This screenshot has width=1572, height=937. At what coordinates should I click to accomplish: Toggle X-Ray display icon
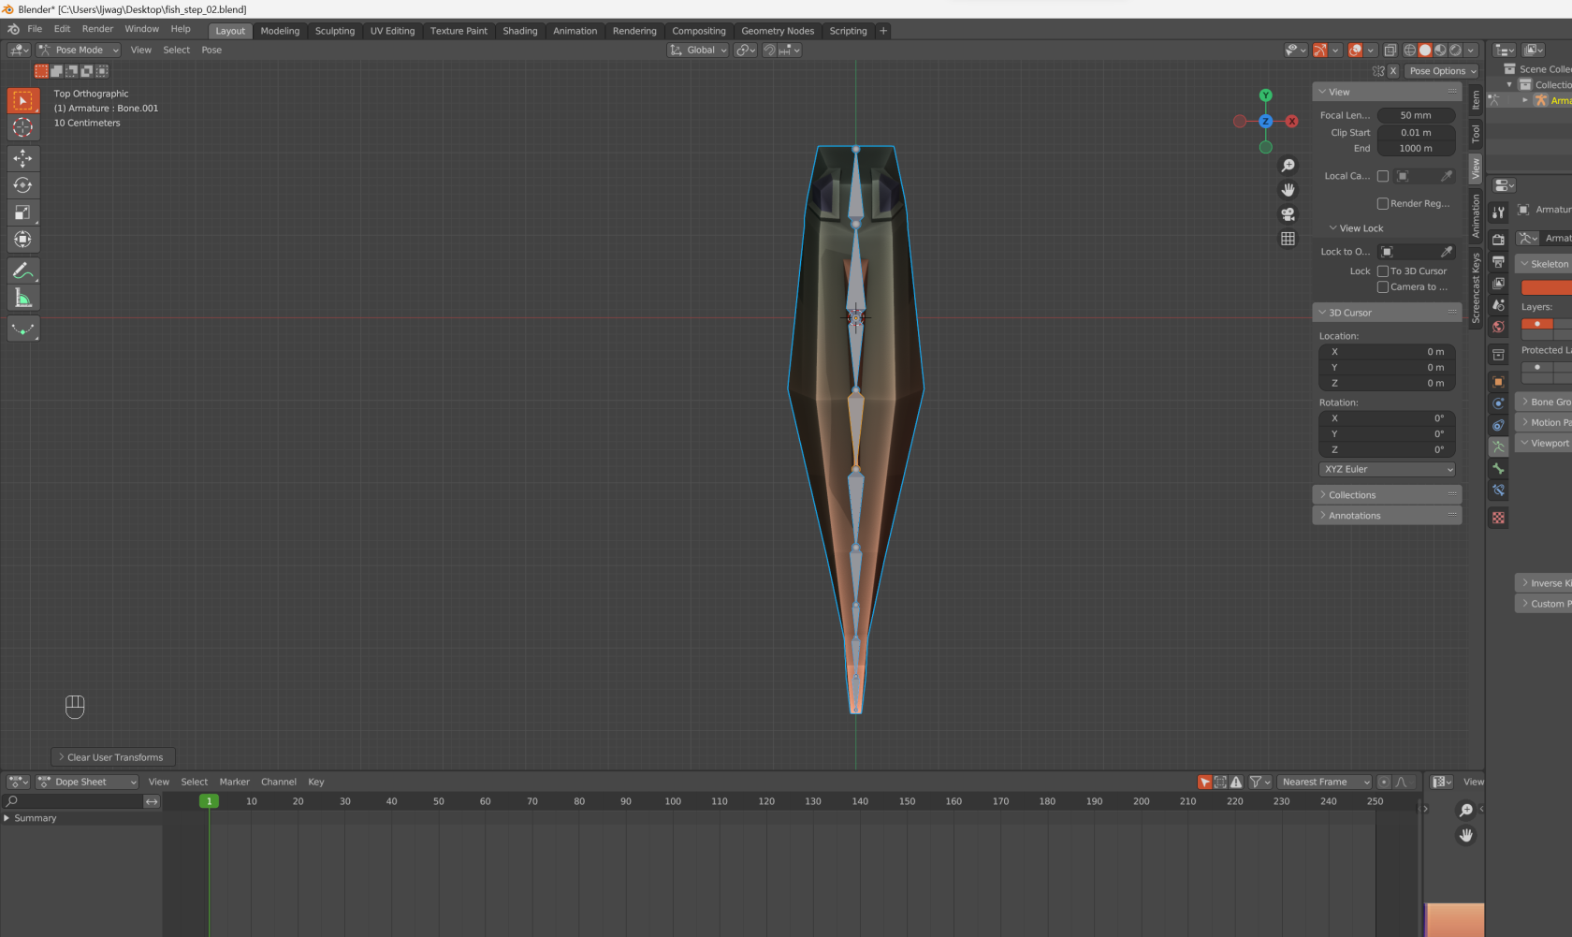point(1390,51)
